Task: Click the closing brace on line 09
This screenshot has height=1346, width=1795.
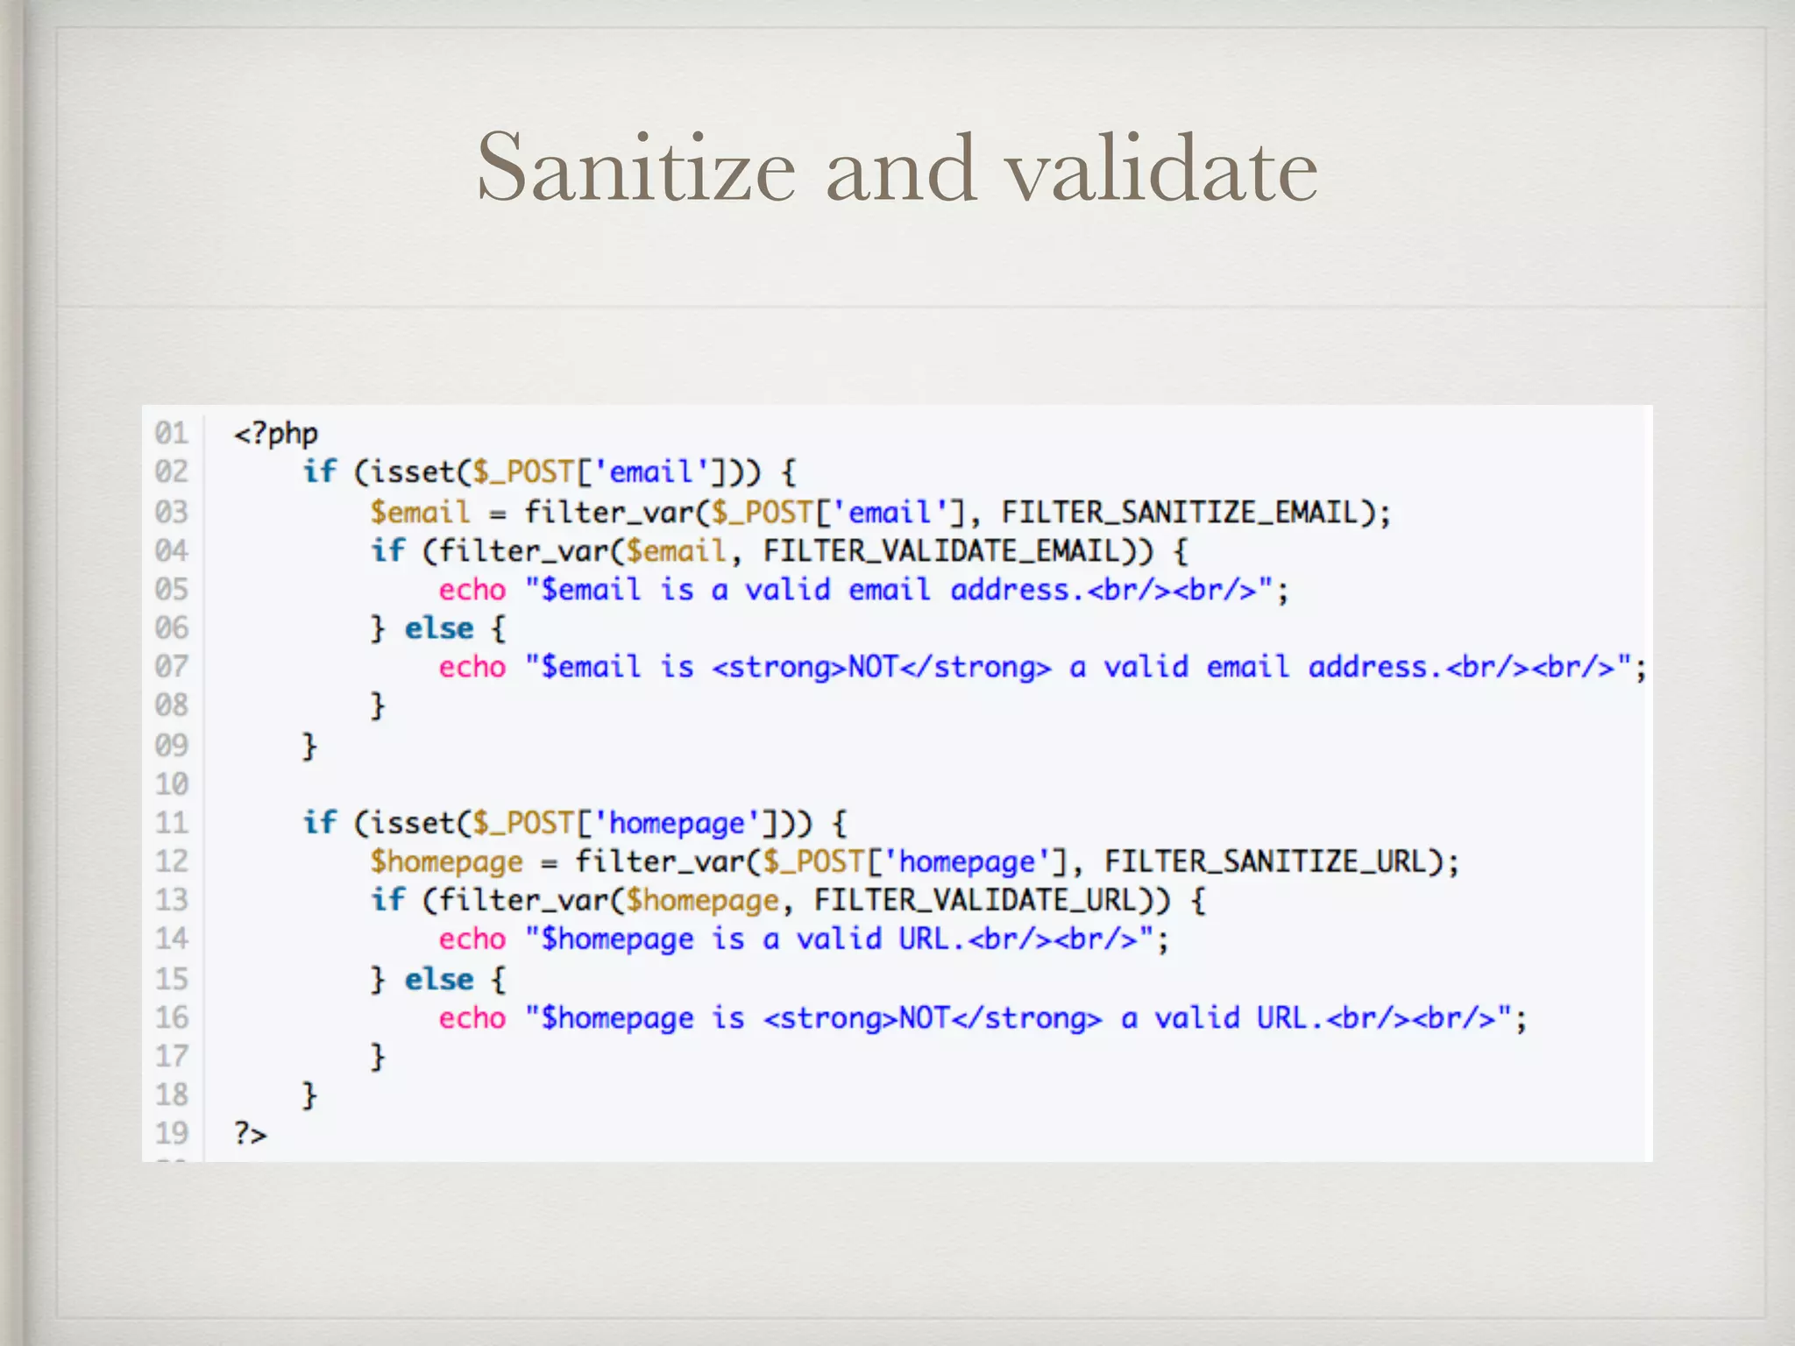Action: (309, 746)
